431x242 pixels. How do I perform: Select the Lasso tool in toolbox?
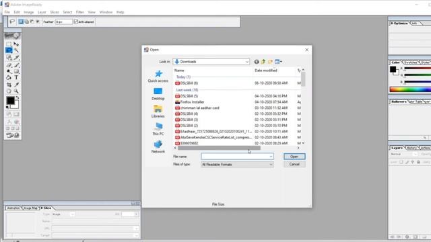coord(9,50)
